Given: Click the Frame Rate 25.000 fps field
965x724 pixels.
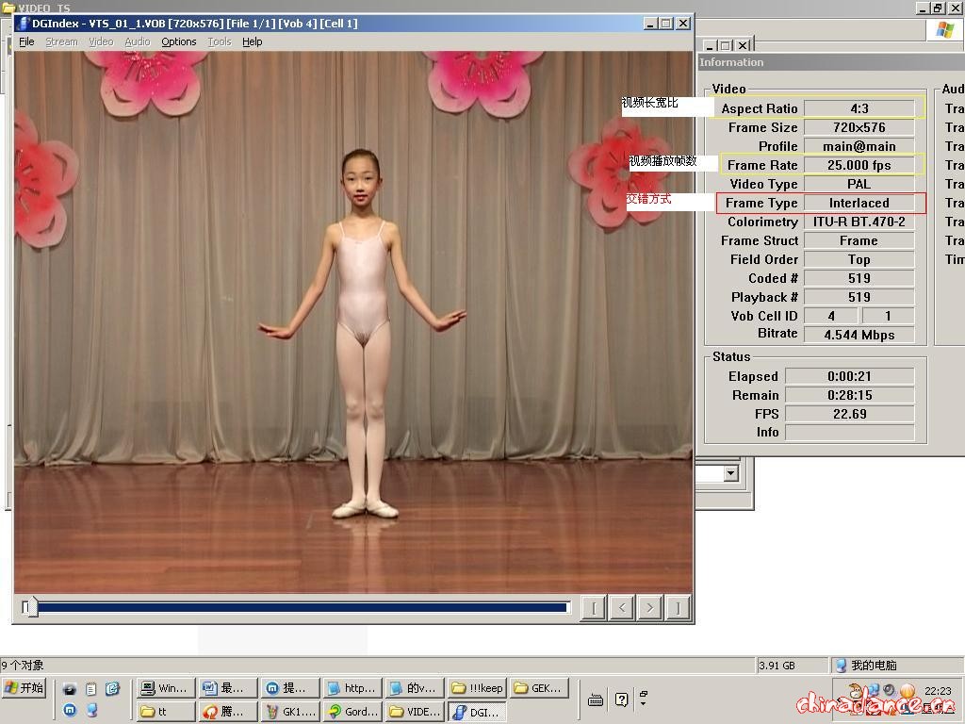Looking at the screenshot, I should tap(859, 165).
